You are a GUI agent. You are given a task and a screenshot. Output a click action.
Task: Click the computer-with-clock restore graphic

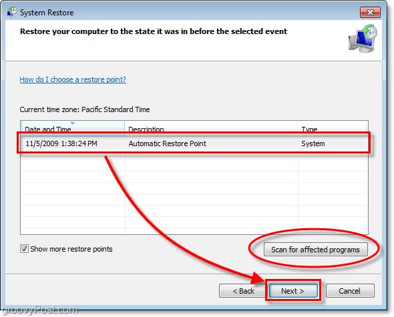pos(363,39)
